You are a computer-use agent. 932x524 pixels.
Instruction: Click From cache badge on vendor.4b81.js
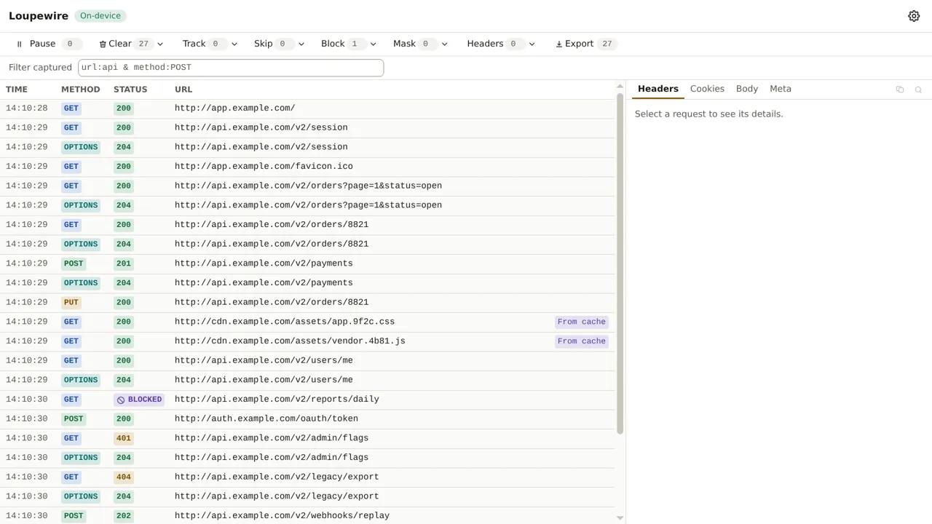click(581, 341)
